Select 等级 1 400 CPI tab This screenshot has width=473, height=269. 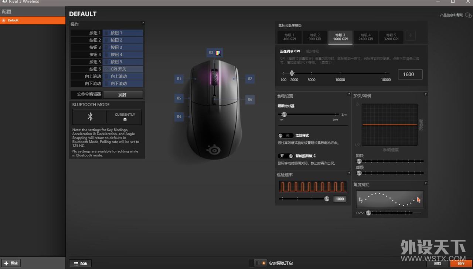point(289,37)
